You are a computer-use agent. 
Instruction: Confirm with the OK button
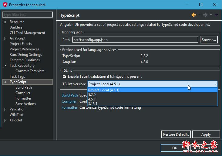[175, 148]
